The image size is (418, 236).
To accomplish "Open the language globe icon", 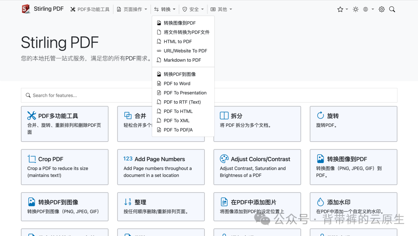I will (365, 9).
